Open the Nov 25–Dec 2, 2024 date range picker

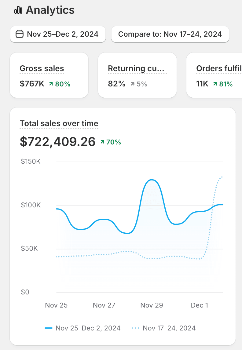(x=58, y=34)
